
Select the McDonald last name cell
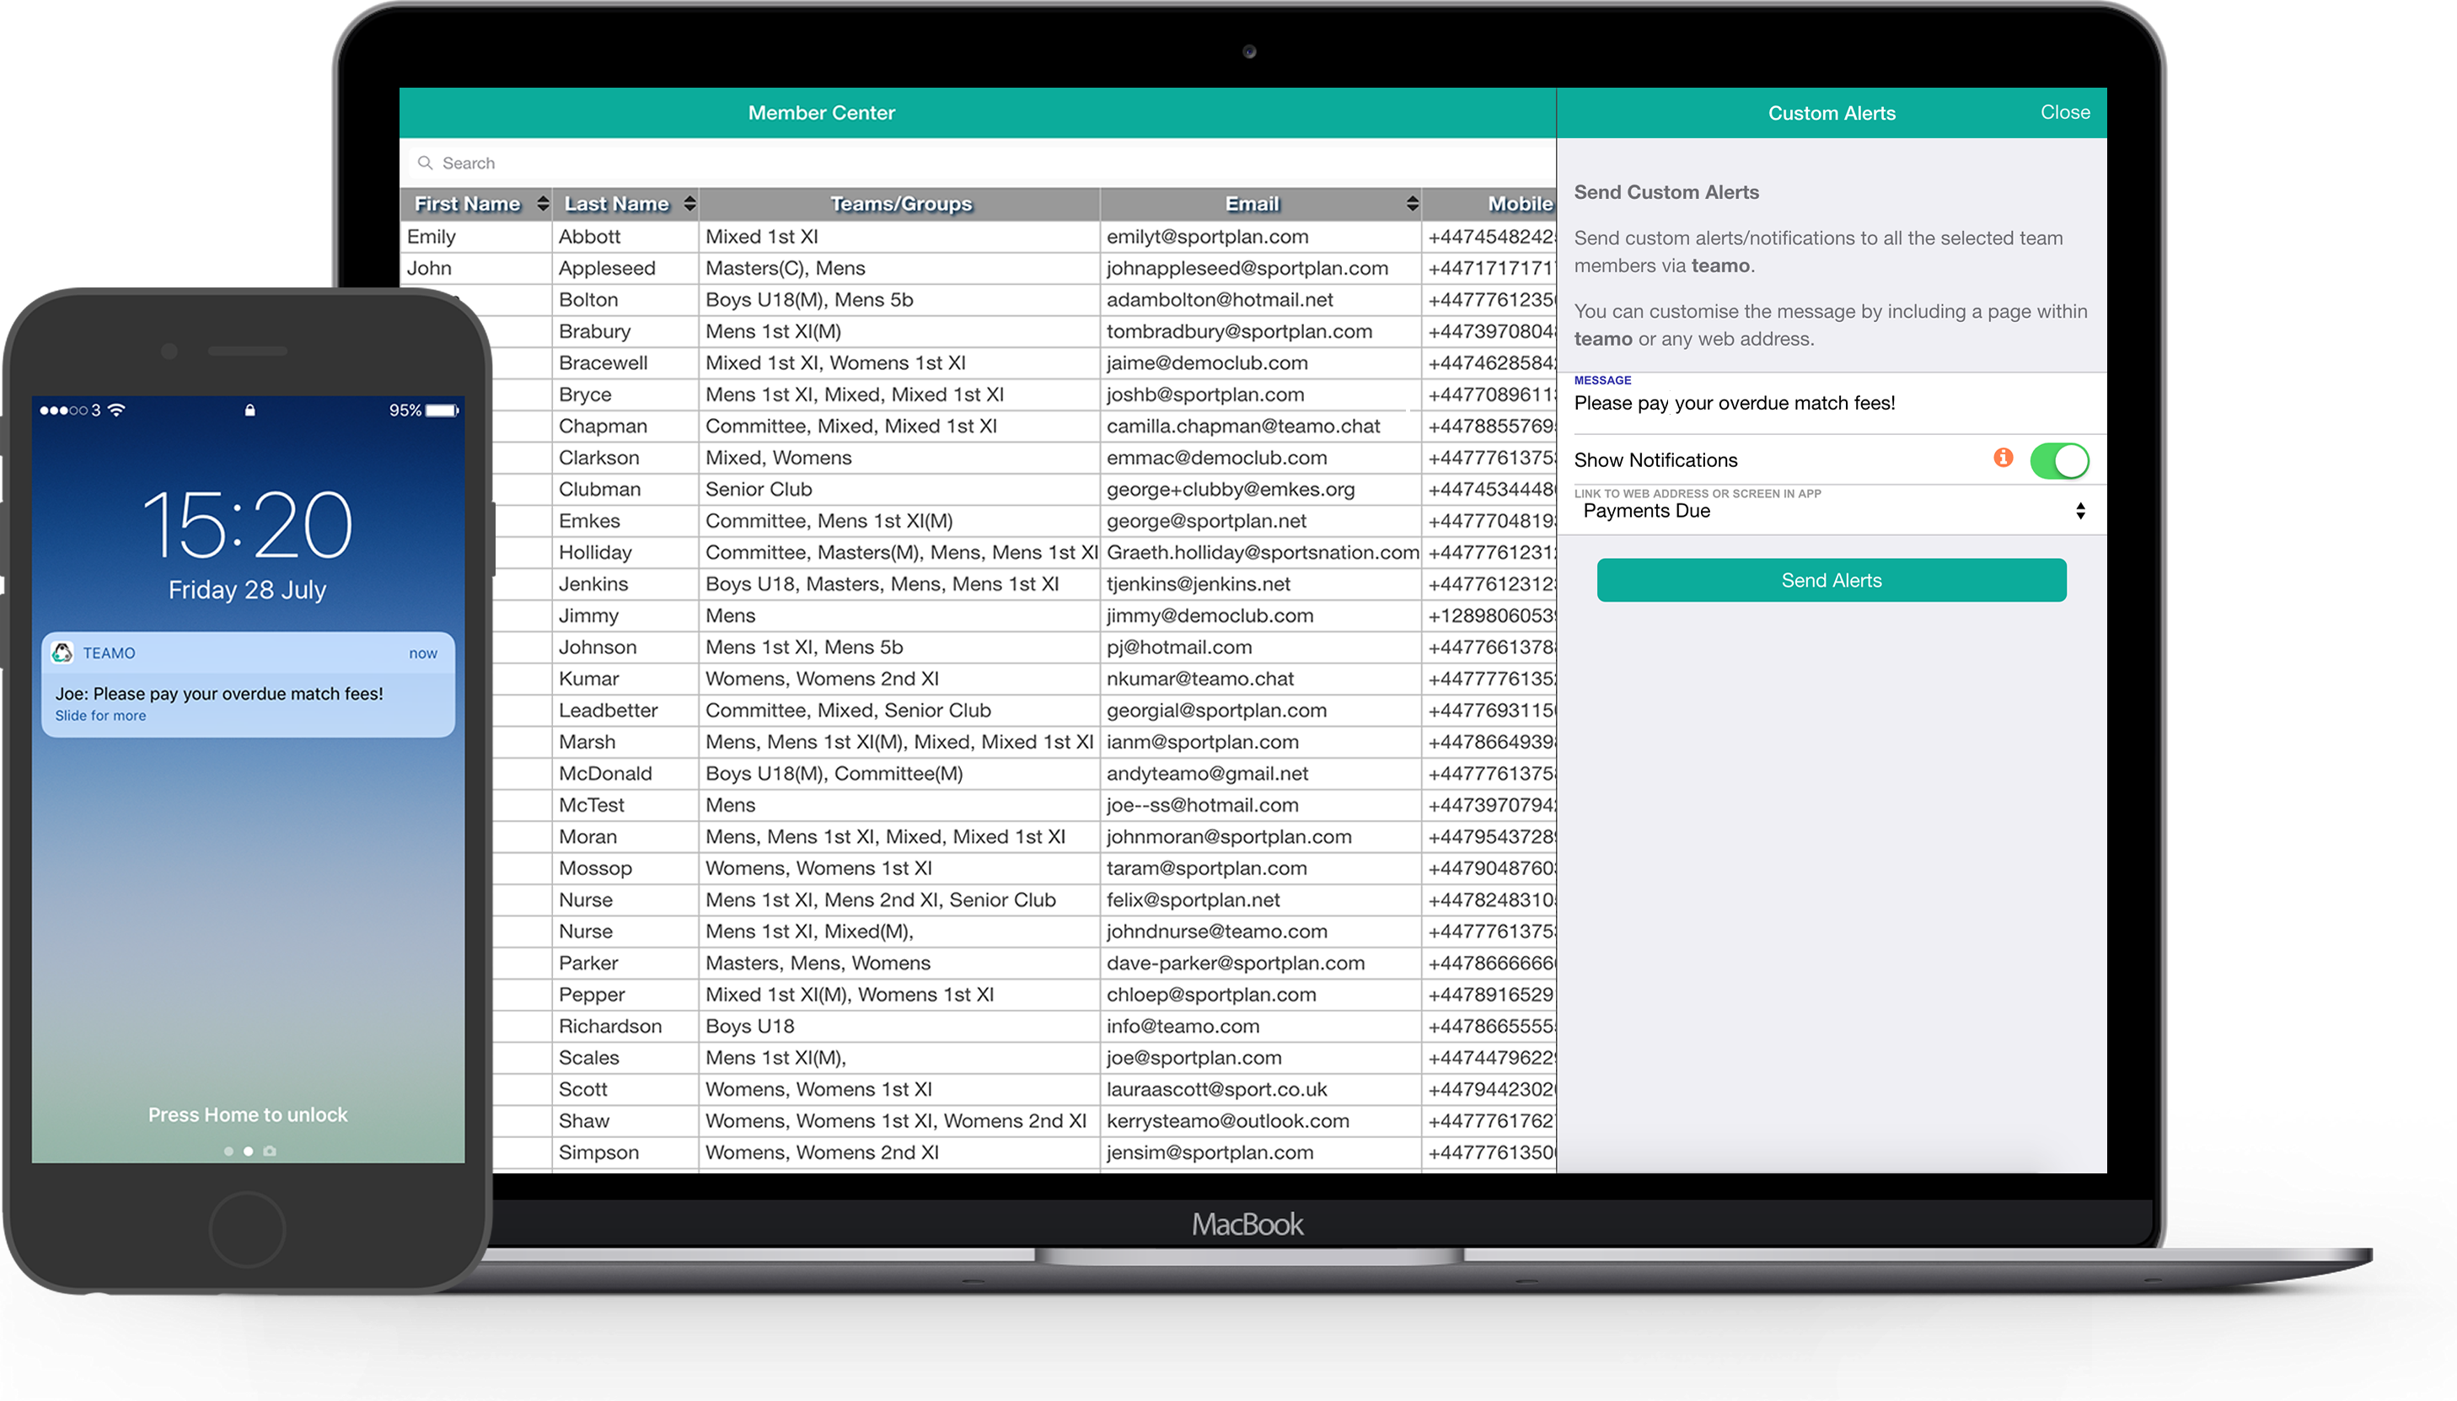coord(625,774)
